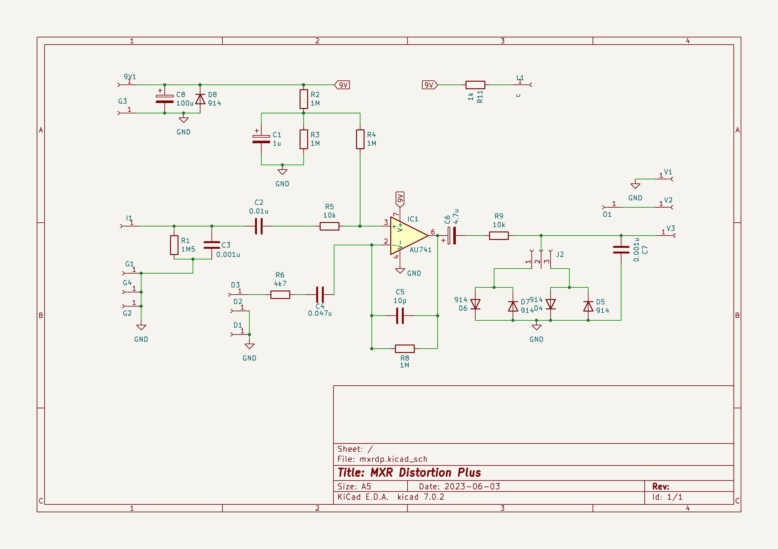Click the D4 diode symbol

(551, 304)
